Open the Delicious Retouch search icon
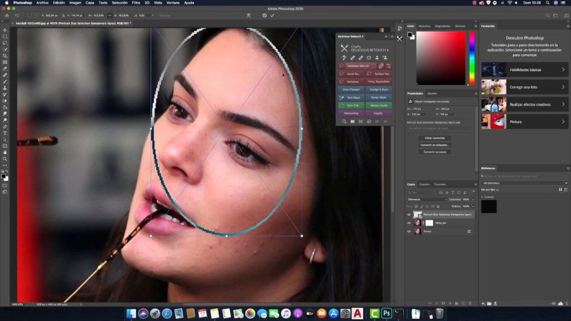The height and width of the screenshot is (321, 571). (x=345, y=121)
